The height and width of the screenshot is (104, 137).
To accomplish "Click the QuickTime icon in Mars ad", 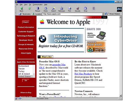I will coord(90,49).
